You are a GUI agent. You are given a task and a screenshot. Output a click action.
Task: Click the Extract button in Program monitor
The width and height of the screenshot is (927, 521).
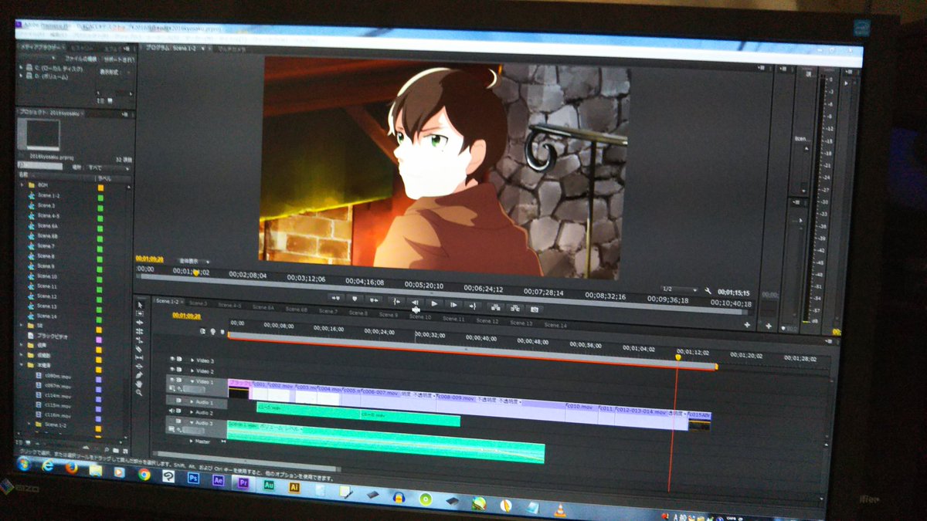pos(514,308)
